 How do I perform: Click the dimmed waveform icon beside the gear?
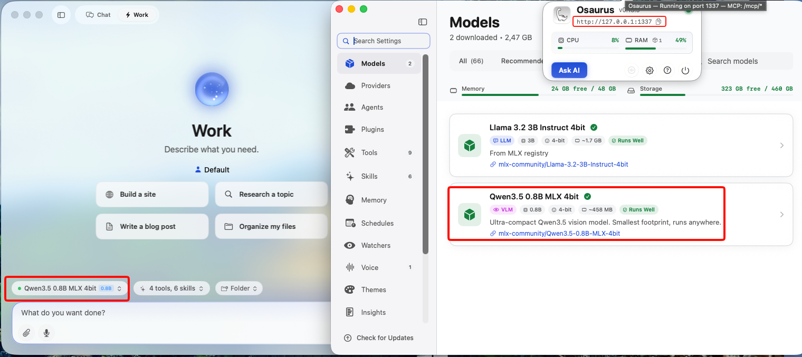point(632,70)
